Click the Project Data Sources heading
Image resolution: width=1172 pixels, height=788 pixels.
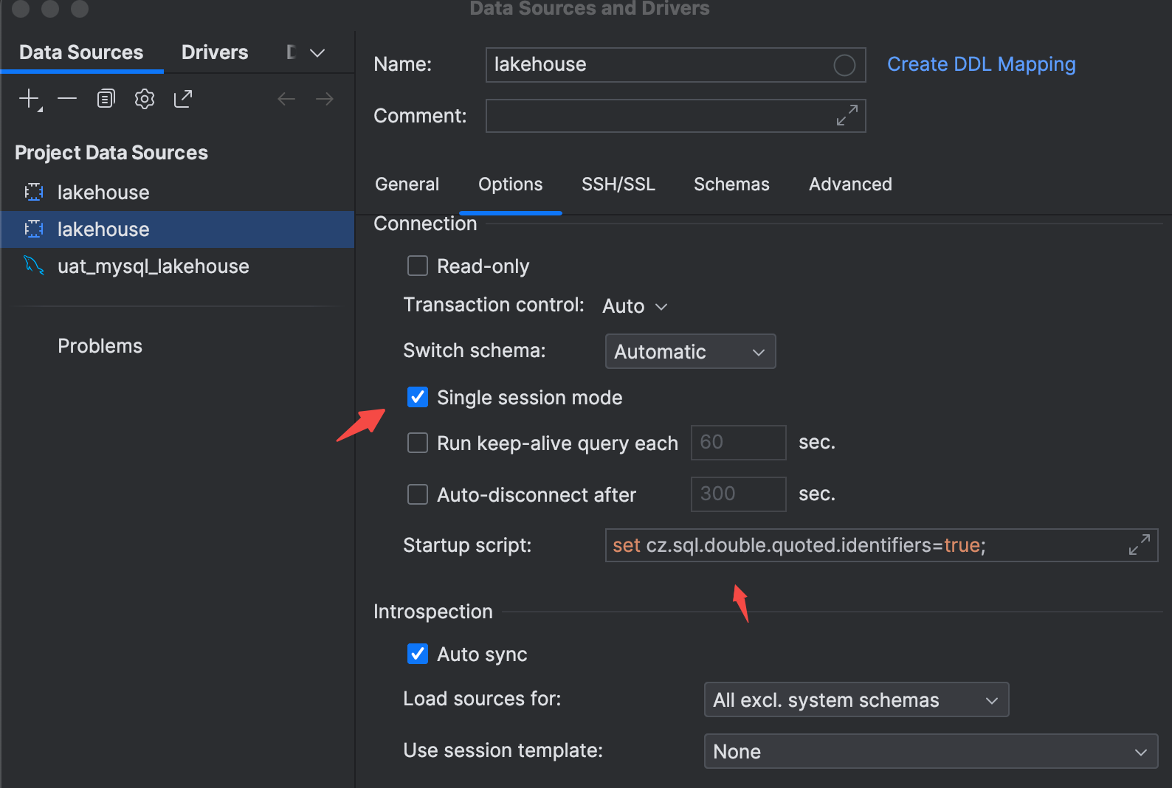111,153
